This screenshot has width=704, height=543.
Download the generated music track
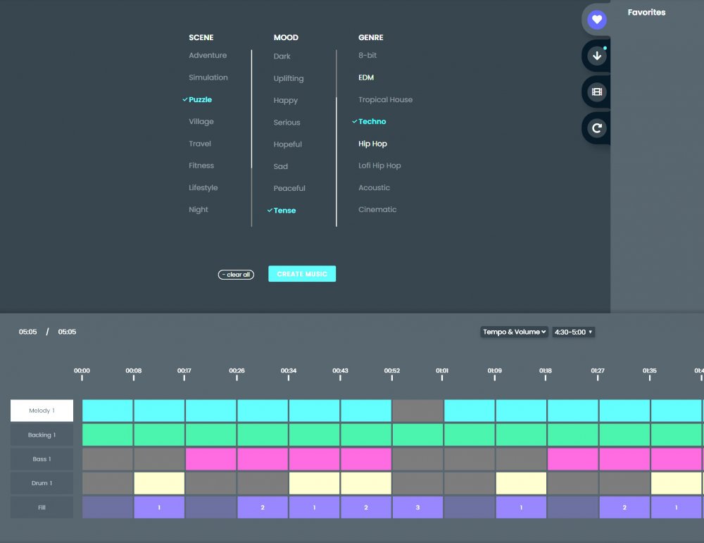(596, 56)
